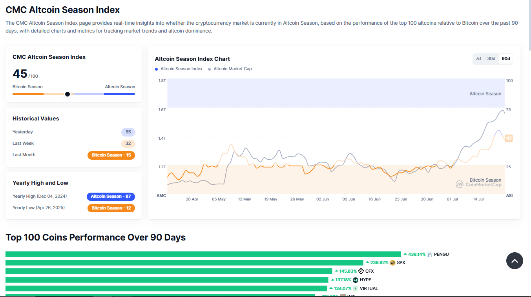Click the HYPE coin name
Screen dimensions: 531x297
pyautogui.click(x=365, y=280)
